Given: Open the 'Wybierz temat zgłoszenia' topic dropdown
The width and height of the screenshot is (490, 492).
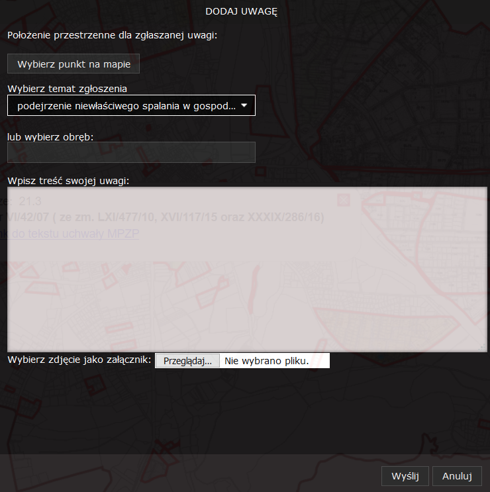Looking at the screenshot, I should click(x=126, y=105).
